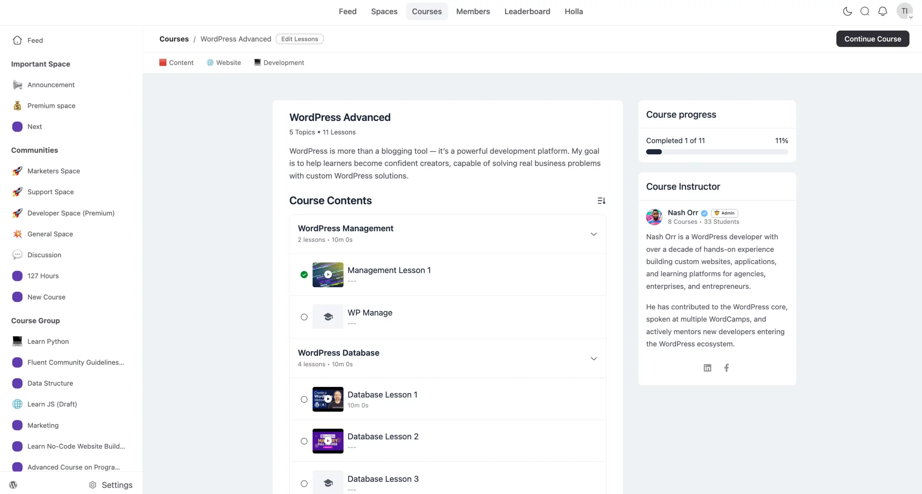This screenshot has height=494, width=922.
Task: Open Support Space rocket icon
Action: 17,192
